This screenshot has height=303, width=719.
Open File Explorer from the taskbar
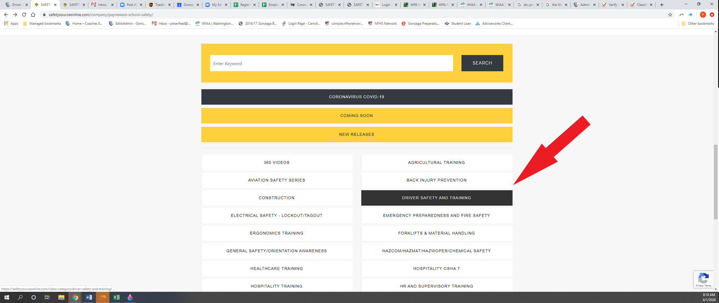61,297
